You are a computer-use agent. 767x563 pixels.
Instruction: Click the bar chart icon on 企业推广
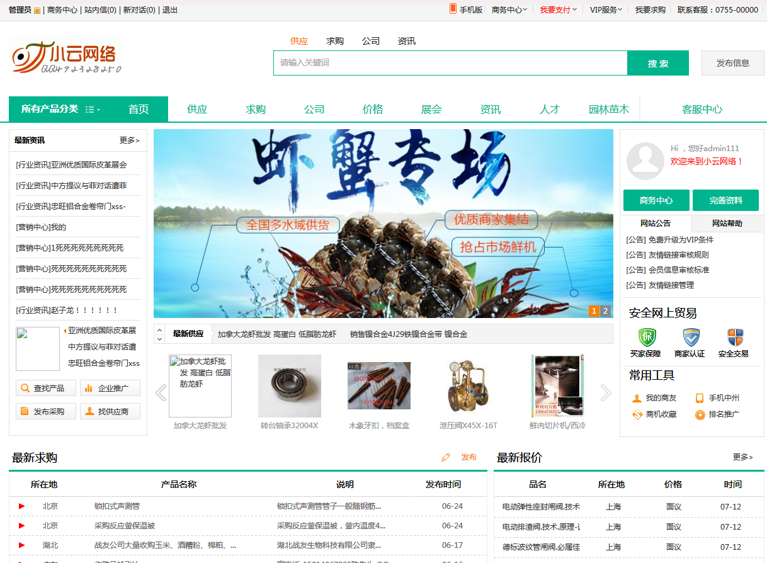(x=89, y=388)
